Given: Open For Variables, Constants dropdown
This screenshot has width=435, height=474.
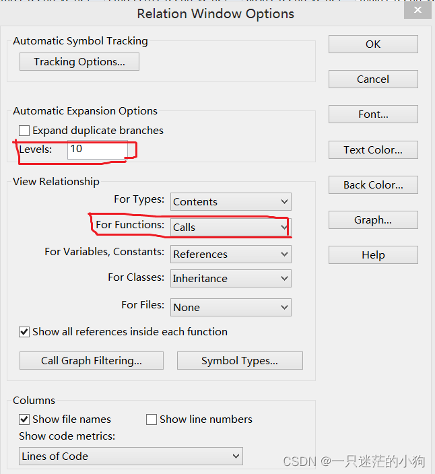Looking at the screenshot, I should pos(231,254).
